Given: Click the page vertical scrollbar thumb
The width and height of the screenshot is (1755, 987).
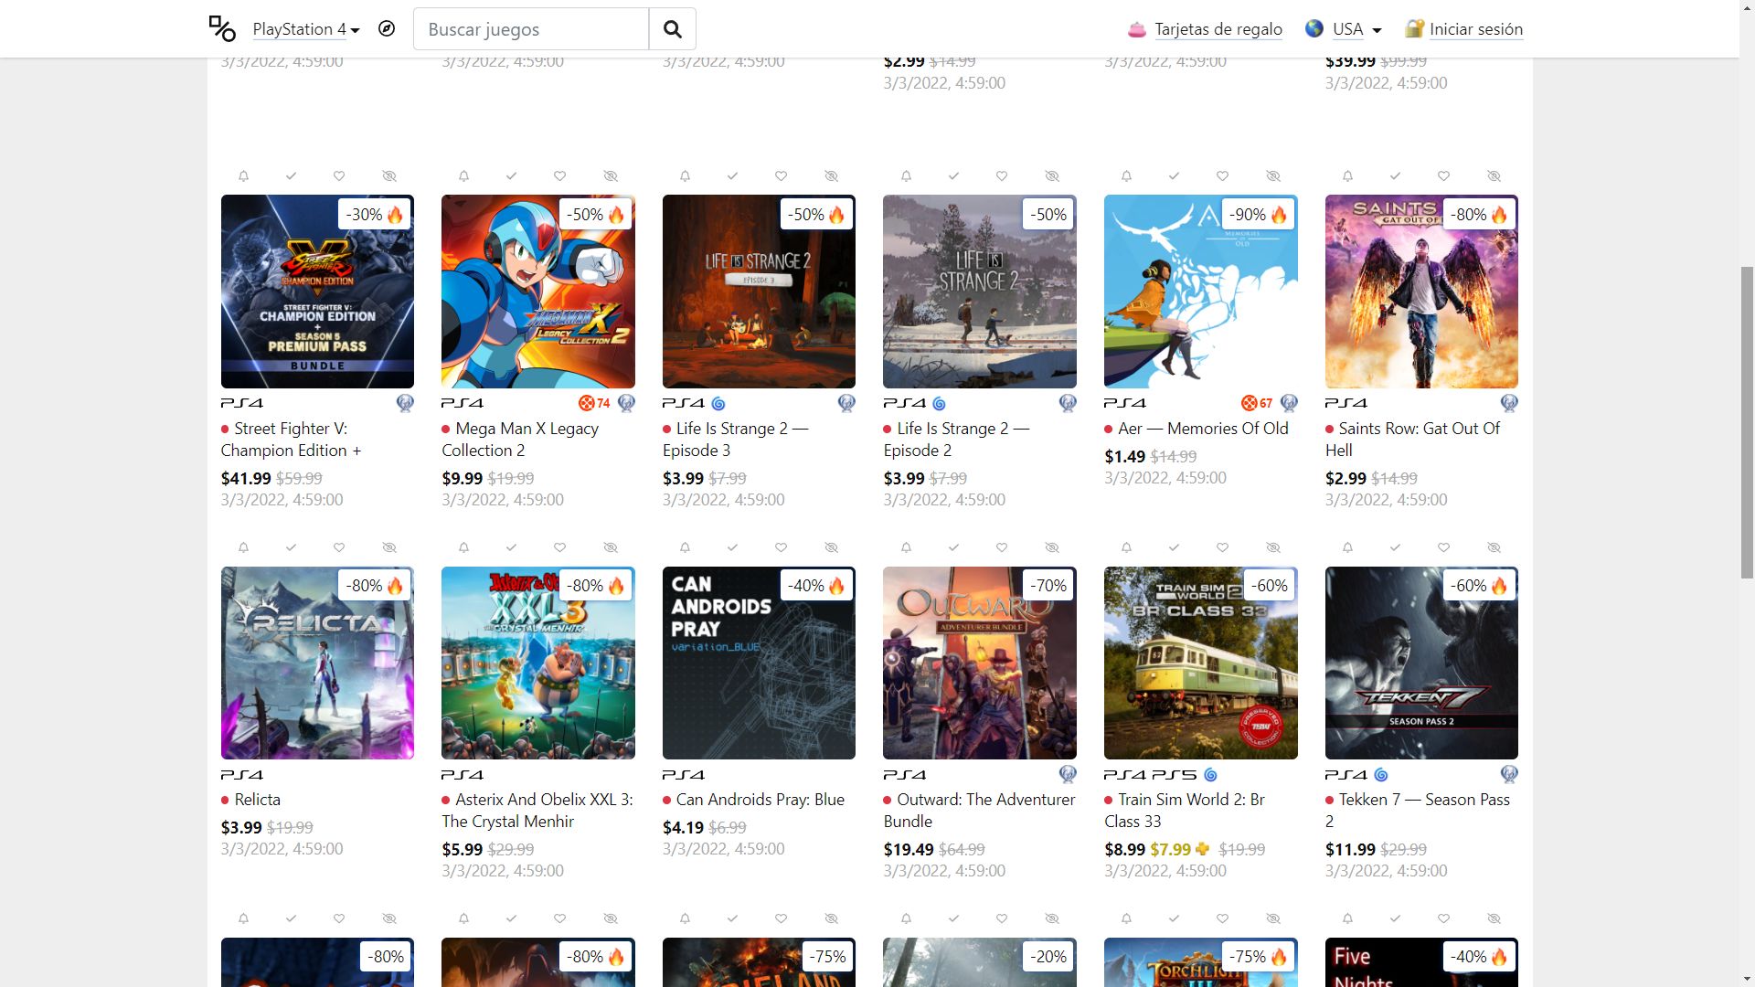Looking at the screenshot, I should click(x=1746, y=420).
